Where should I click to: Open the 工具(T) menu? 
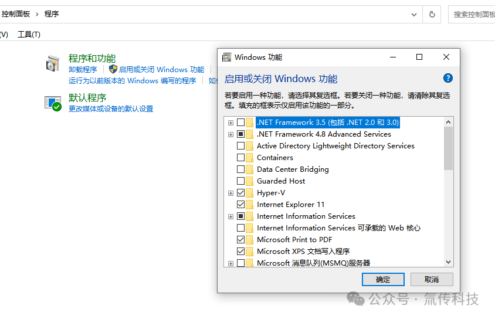point(29,35)
